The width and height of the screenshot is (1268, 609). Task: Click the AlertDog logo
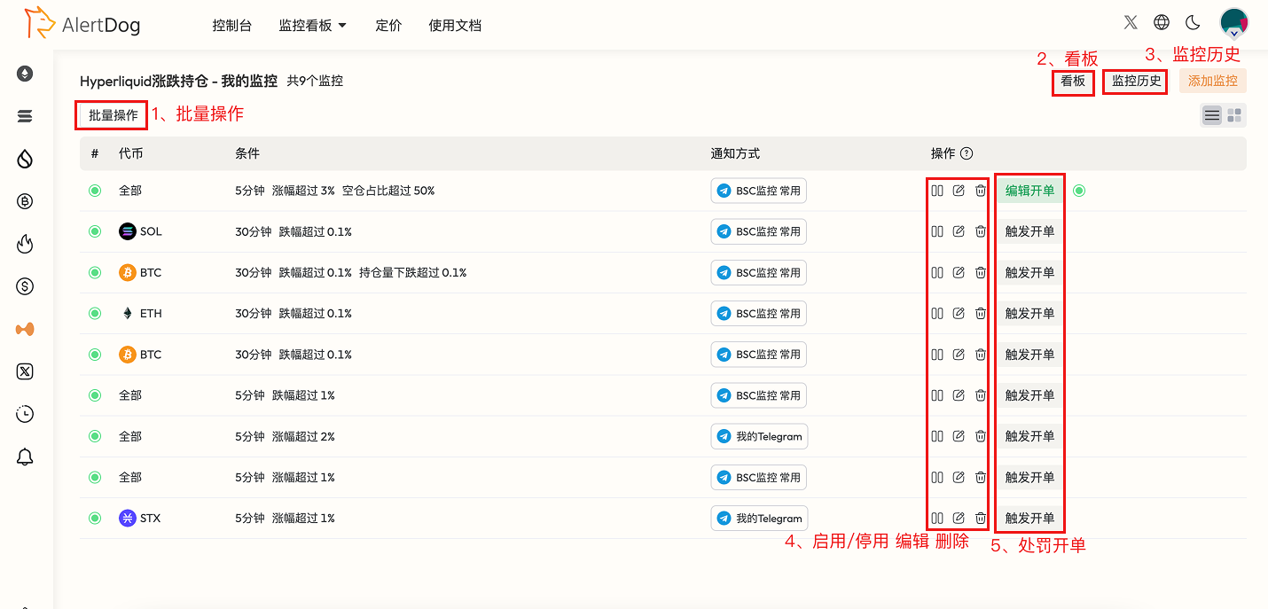pyautogui.click(x=82, y=24)
